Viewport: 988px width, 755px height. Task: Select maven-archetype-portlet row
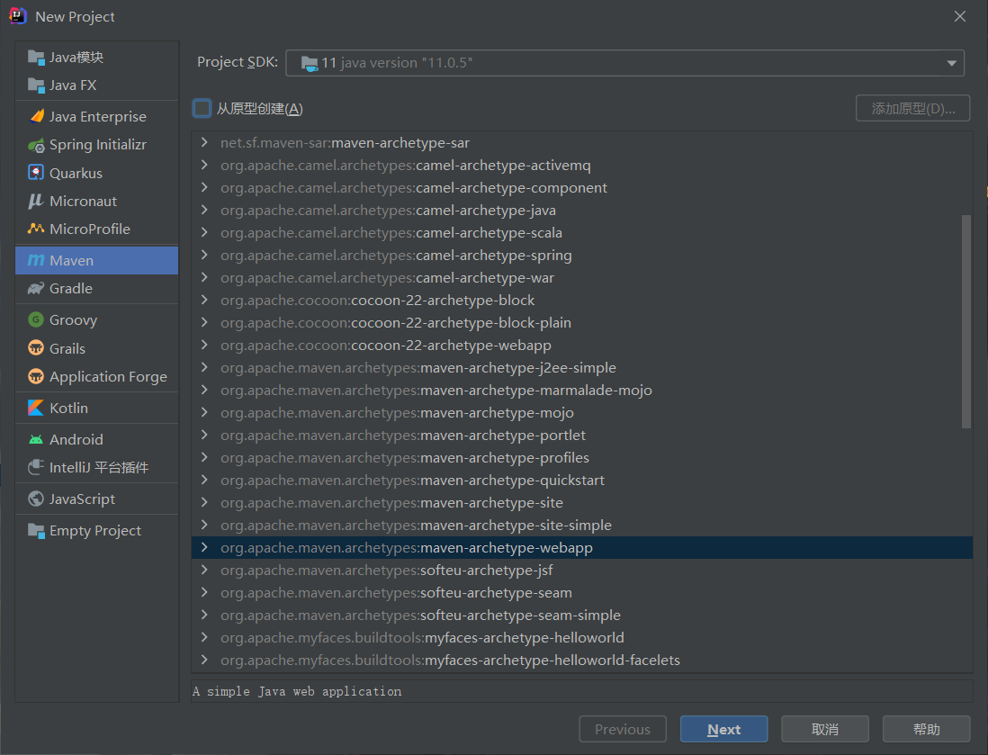tap(581, 435)
